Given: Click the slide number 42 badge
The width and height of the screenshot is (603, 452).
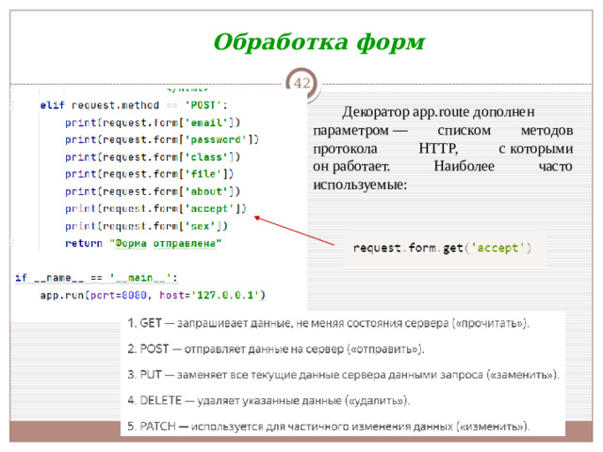Looking at the screenshot, I should point(301,83).
